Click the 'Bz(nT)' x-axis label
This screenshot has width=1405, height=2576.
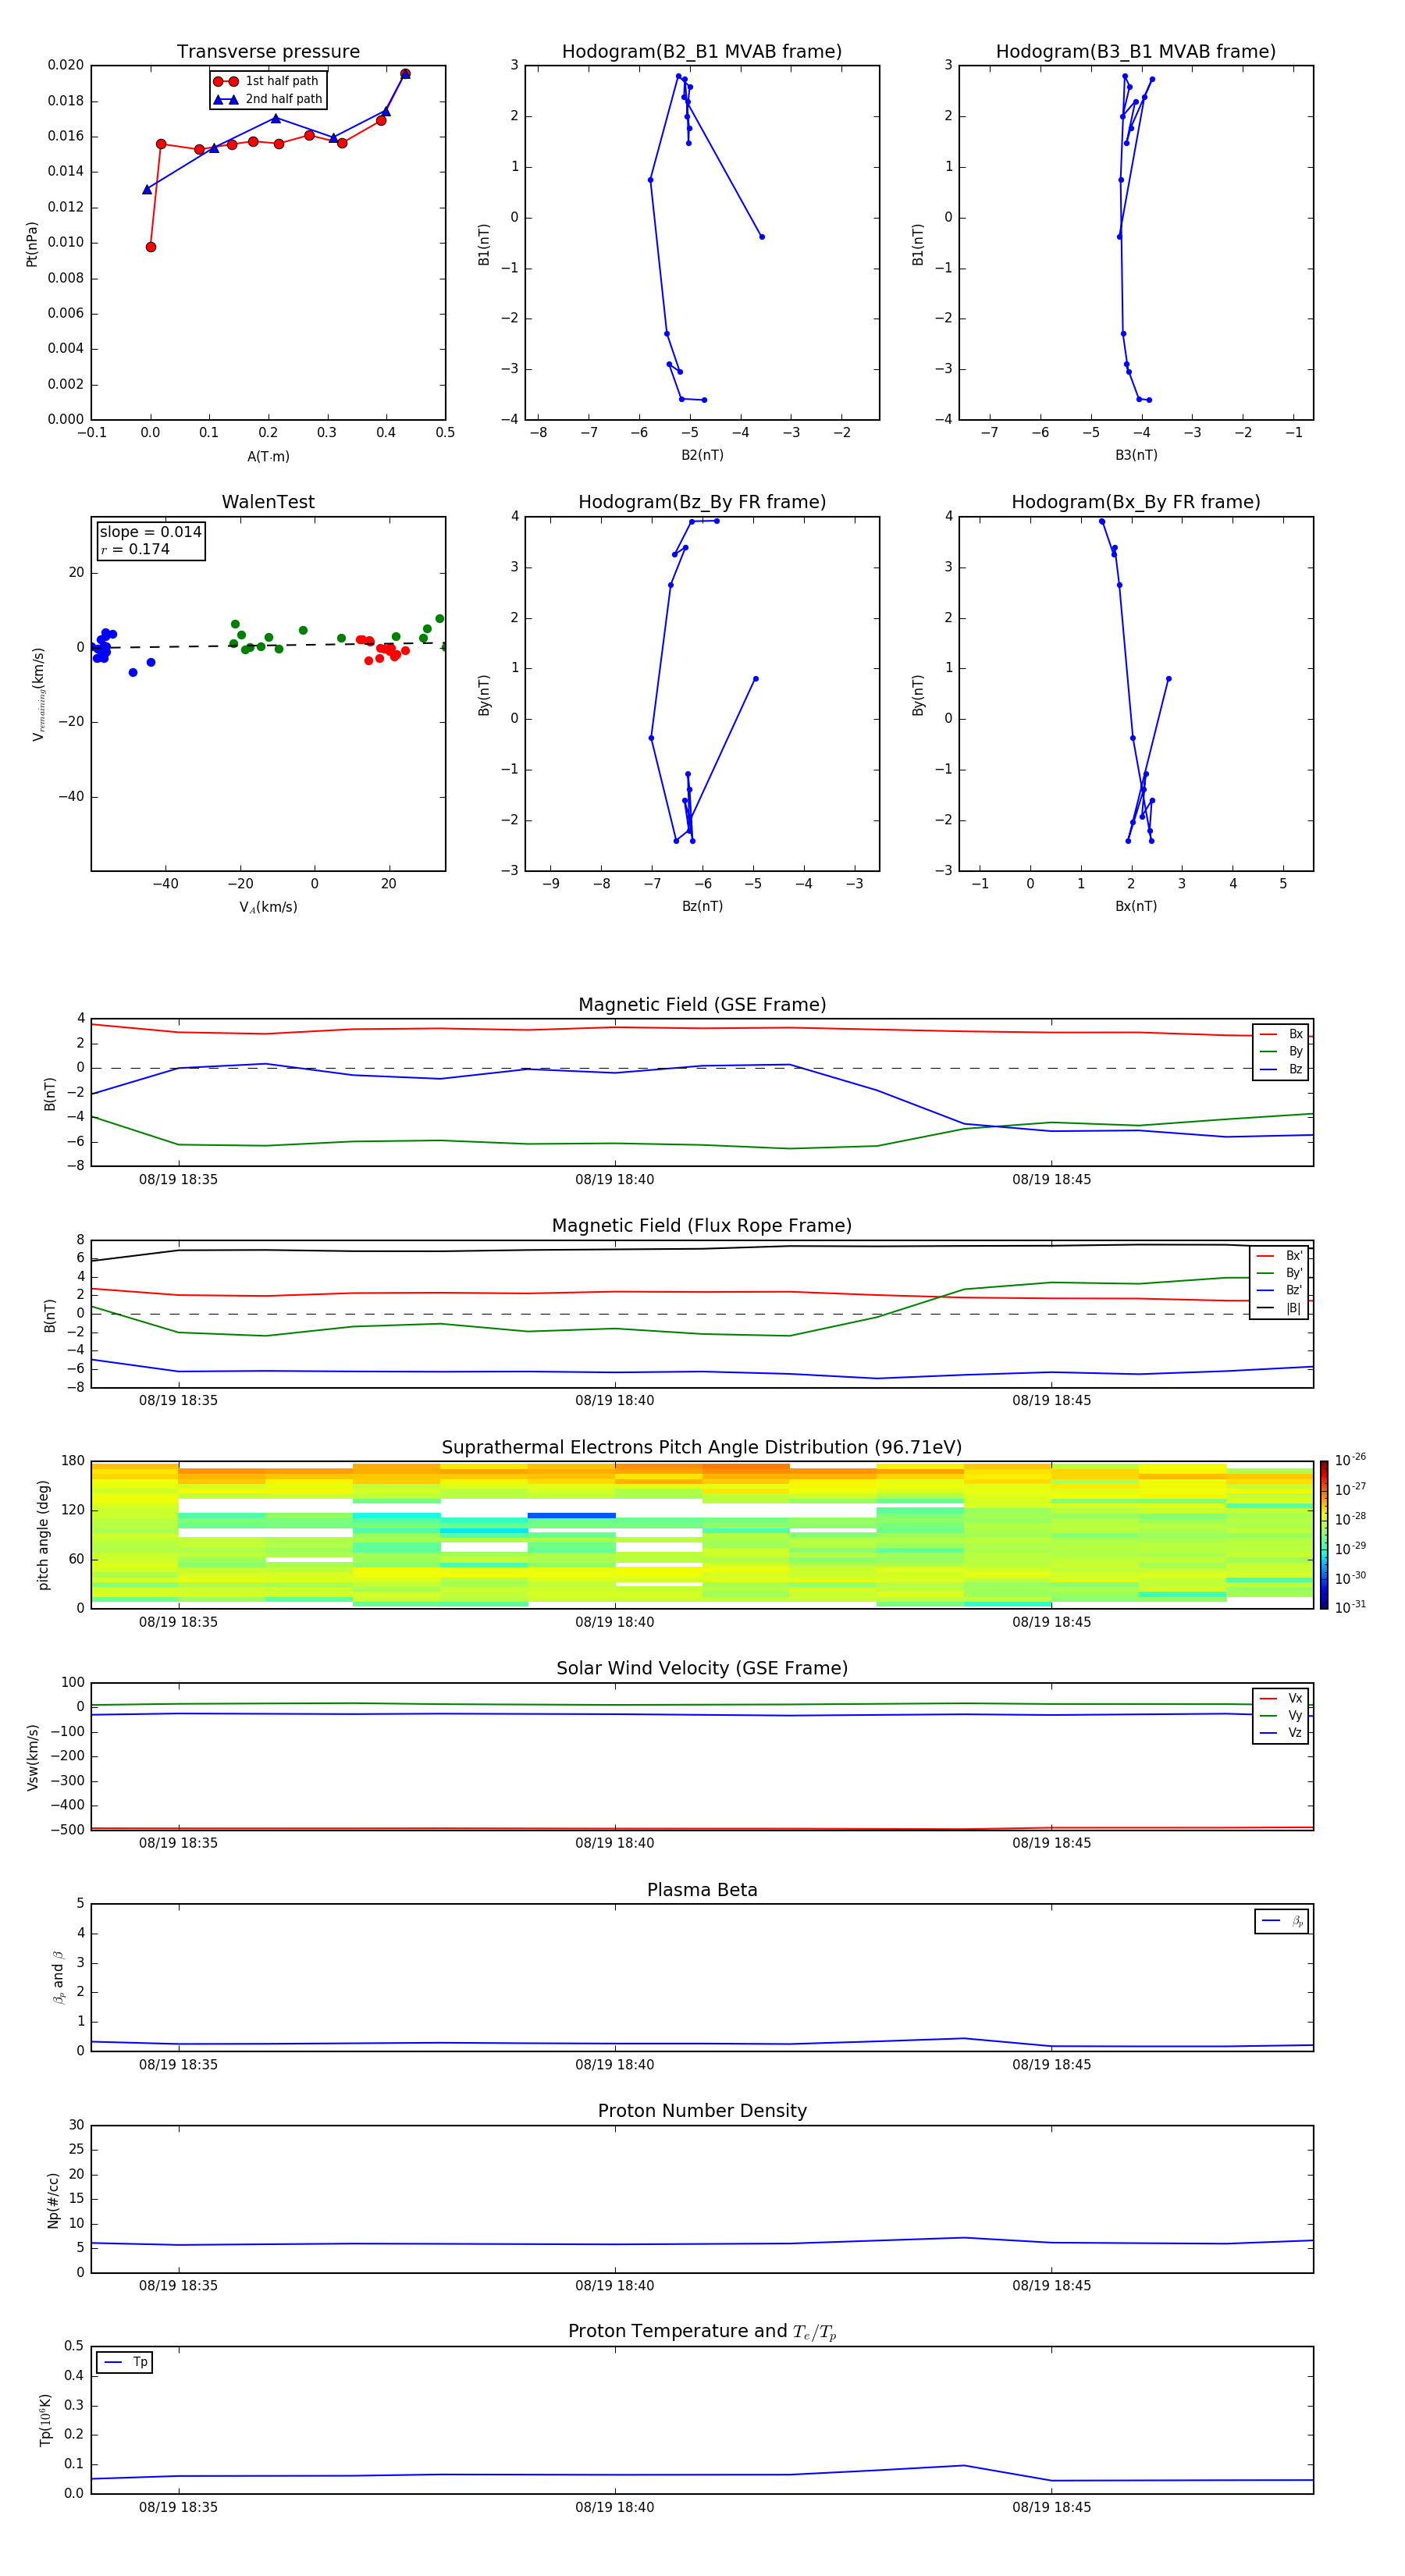click(702, 906)
